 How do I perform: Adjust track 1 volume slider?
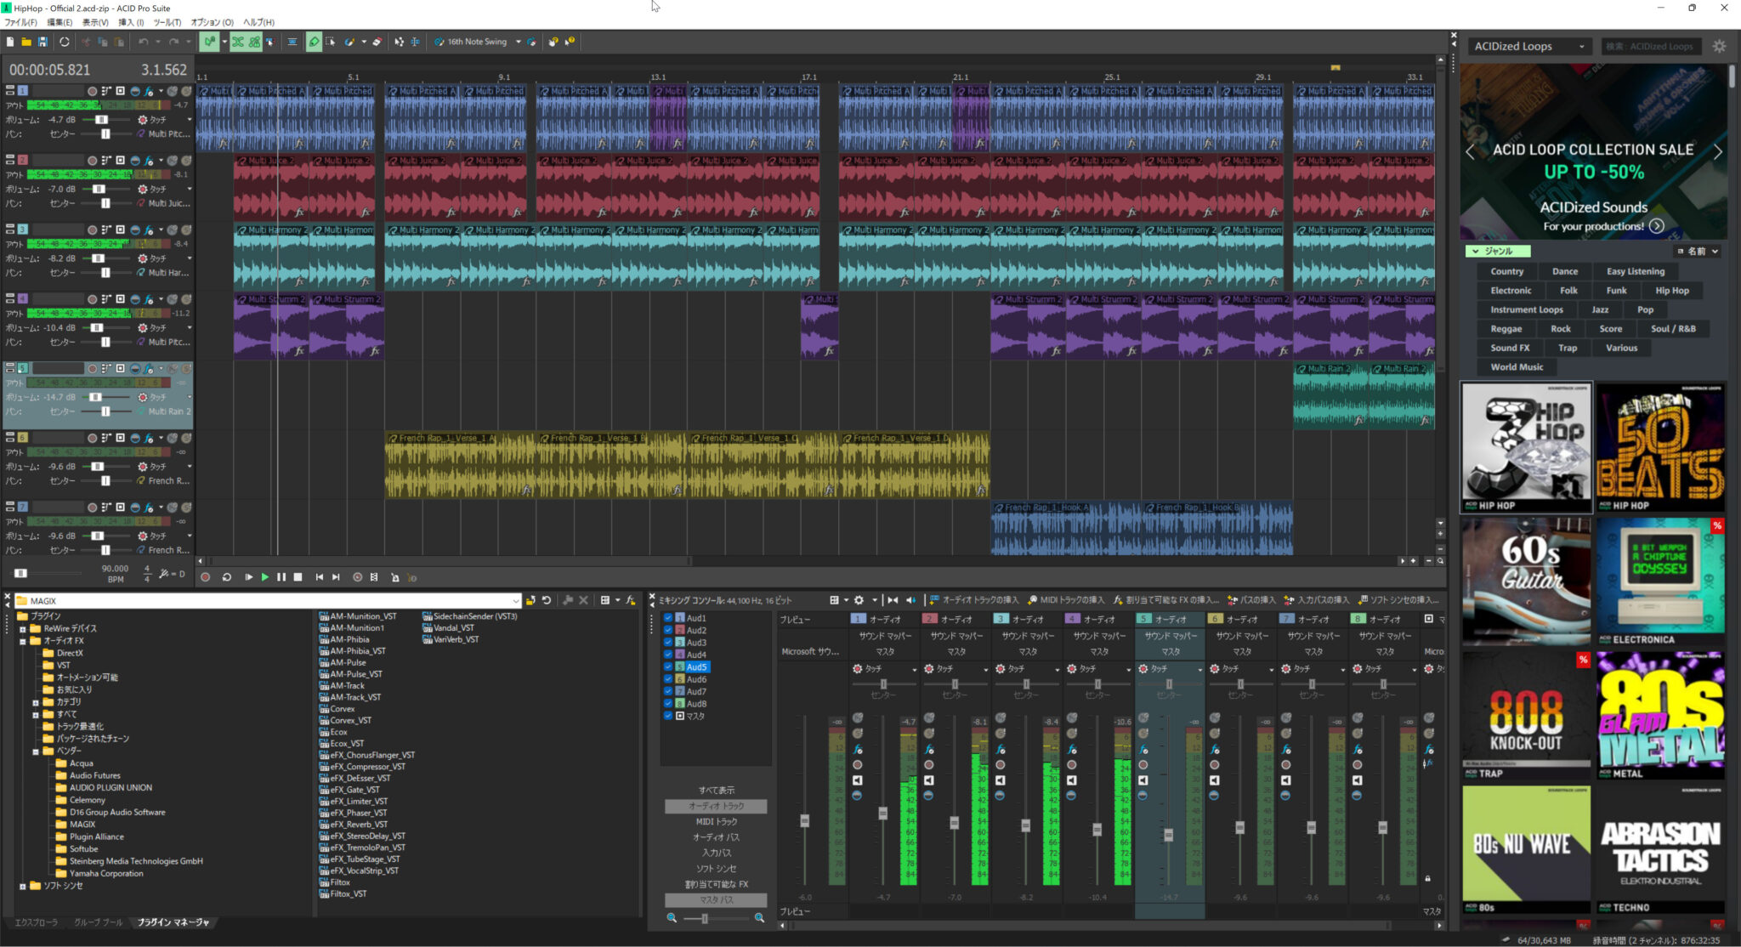(x=100, y=120)
